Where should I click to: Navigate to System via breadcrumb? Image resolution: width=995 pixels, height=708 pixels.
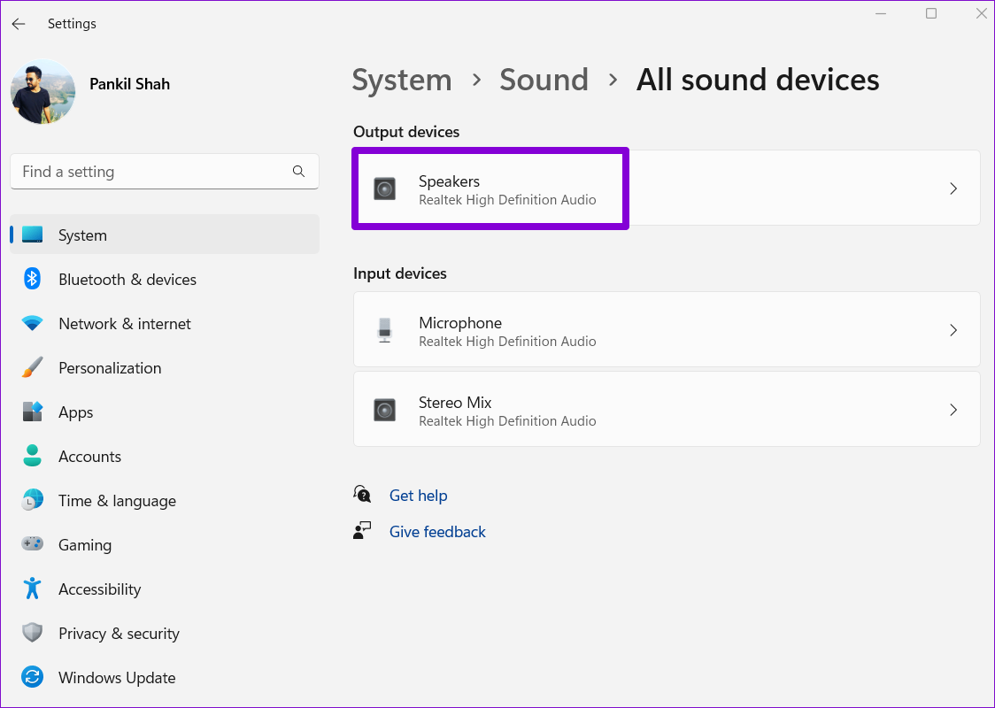402,81
